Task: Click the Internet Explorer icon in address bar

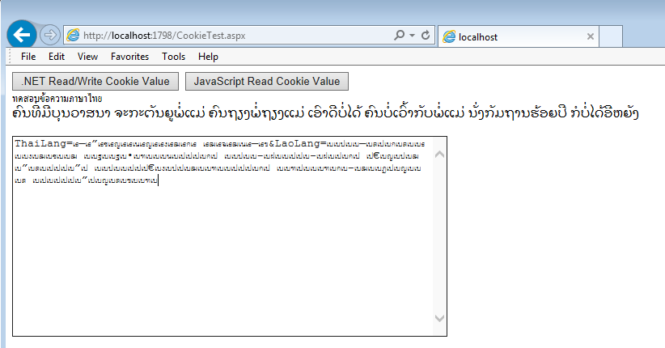Action: tap(73, 36)
